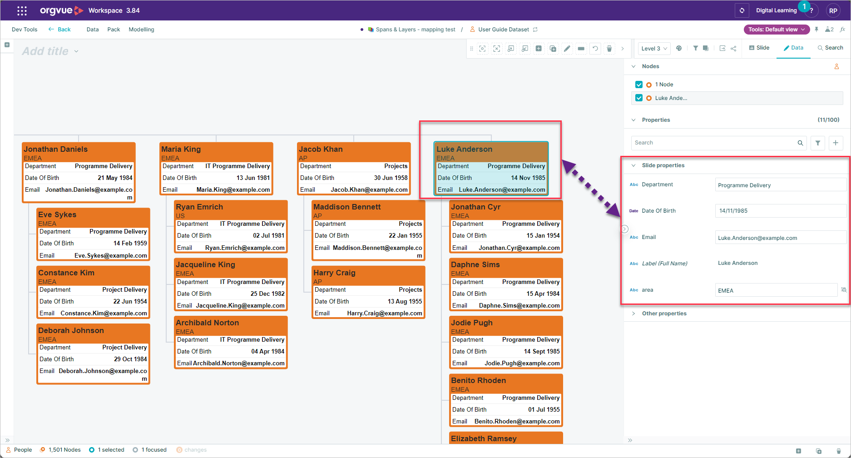Click the pin icon next to Tools view

coord(816,30)
